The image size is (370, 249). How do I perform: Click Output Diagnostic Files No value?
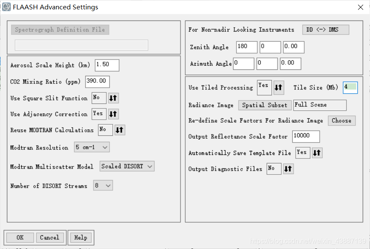(x=274, y=169)
